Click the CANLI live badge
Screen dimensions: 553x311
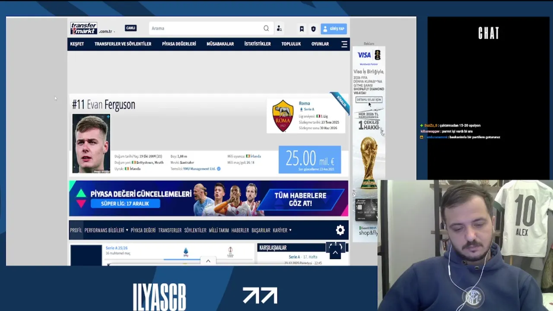tap(130, 28)
